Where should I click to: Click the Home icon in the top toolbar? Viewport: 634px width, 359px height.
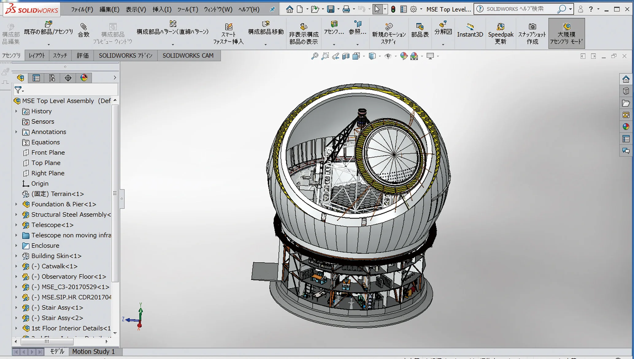[x=289, y=9]
